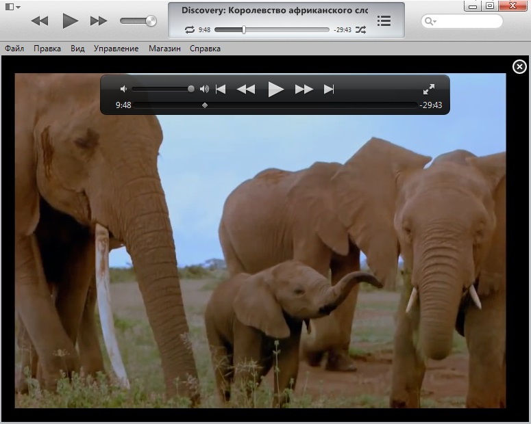531x424 pixels.
Task: Click the top toolbar volume slider knob
Action: [x=151, y=21]
